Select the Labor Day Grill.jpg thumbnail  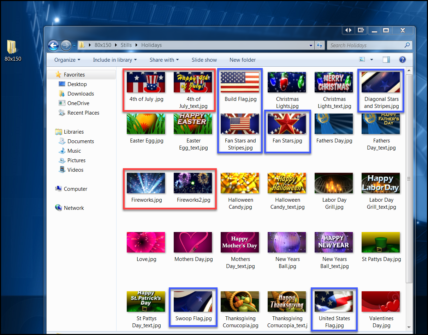click(x=334, y=183)
